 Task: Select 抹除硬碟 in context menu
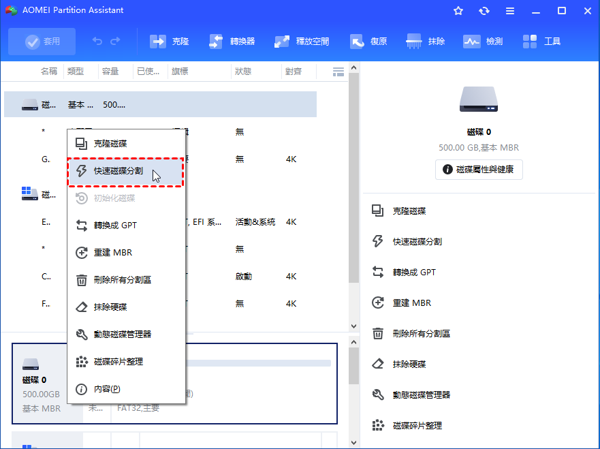[x=126, y=307]
